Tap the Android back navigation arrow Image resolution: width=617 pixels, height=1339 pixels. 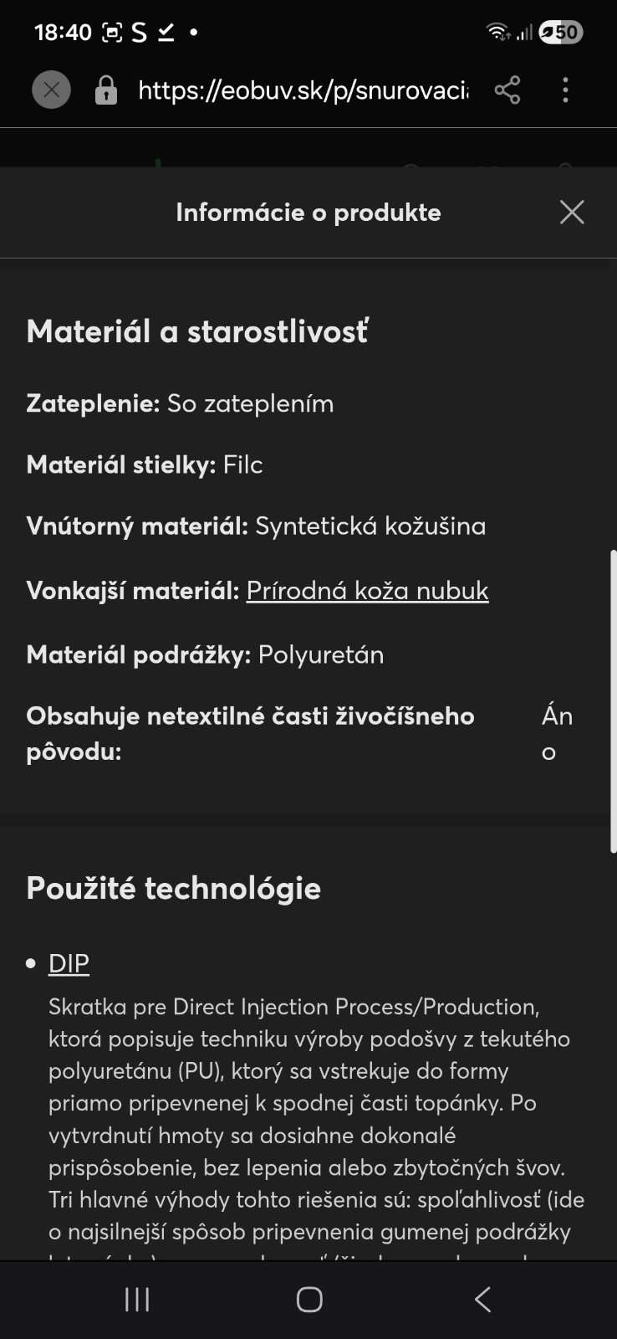coord(482,1299)
